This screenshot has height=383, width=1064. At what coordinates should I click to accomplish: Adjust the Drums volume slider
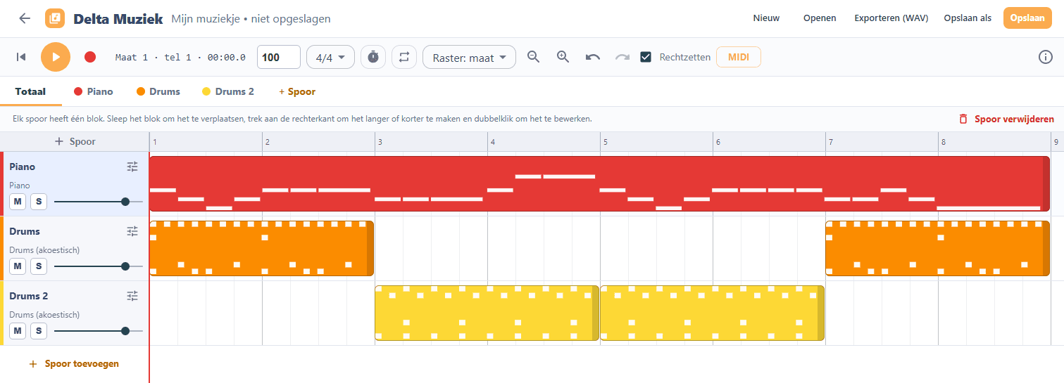pyautogui.click(x=99, y=266)
